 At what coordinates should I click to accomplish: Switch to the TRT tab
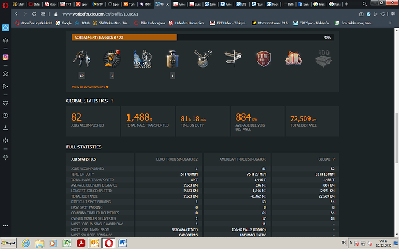click(x=66, y=4)
